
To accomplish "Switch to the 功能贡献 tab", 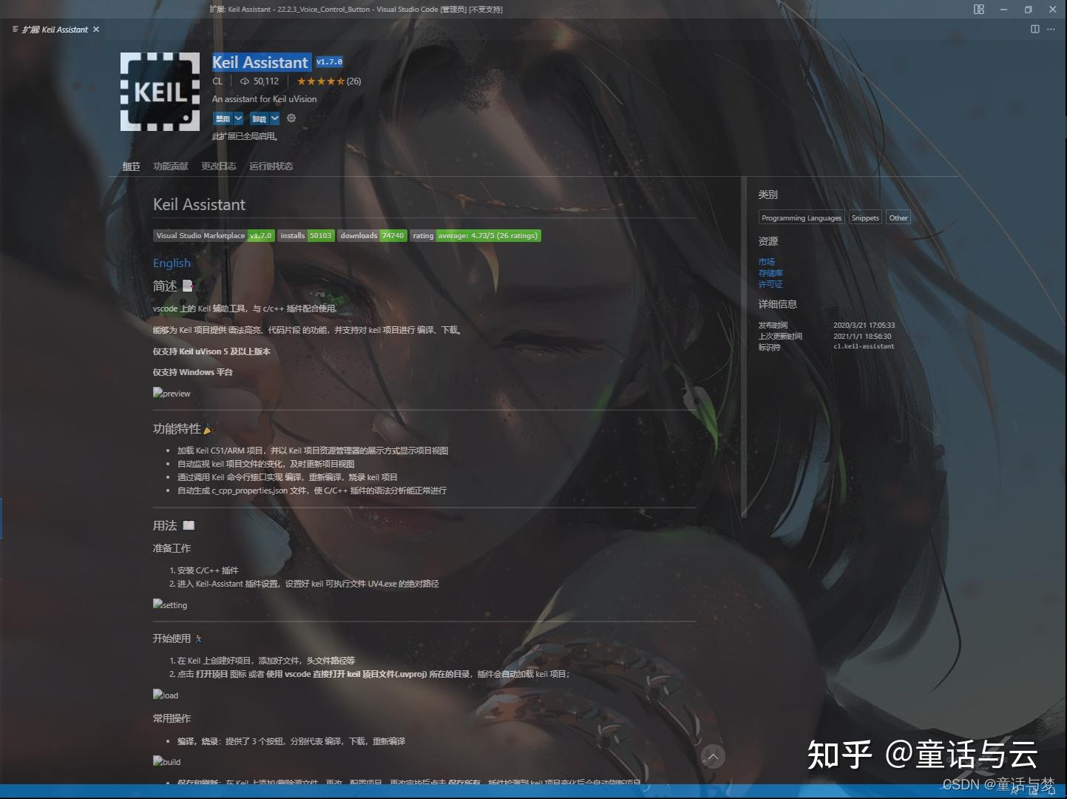I will 171,166.
